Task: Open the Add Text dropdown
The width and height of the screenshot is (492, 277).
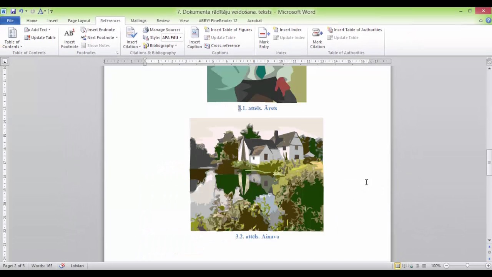Action: click(x=37, y=30)
